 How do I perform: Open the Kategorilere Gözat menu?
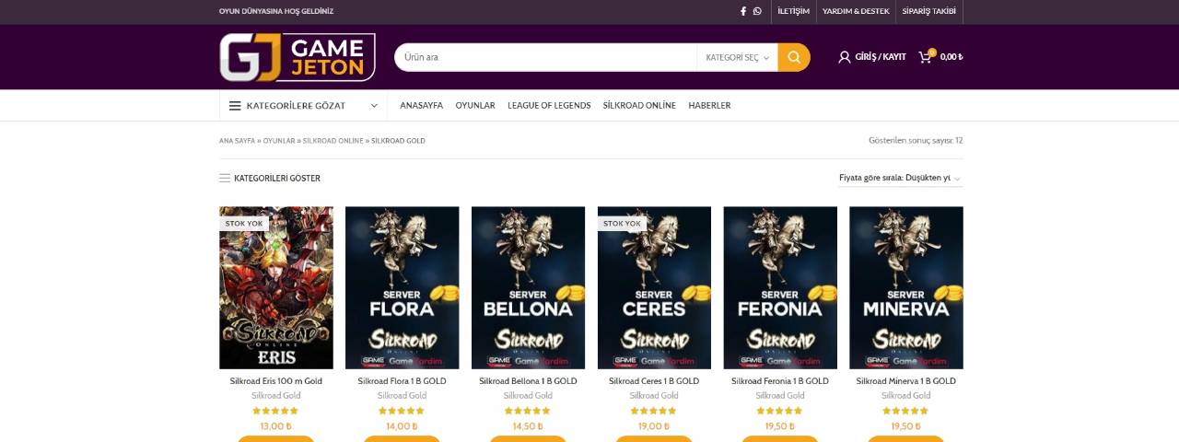pyautogui.click(x=303, y=106)
